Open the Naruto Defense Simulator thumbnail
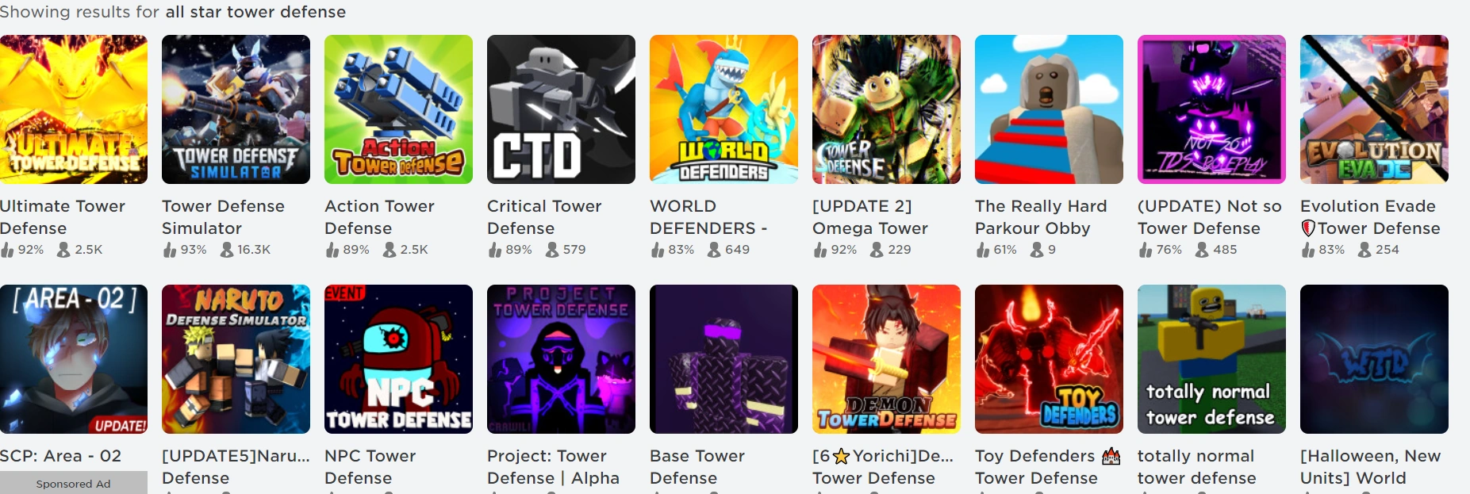 (x=236, y=359)
